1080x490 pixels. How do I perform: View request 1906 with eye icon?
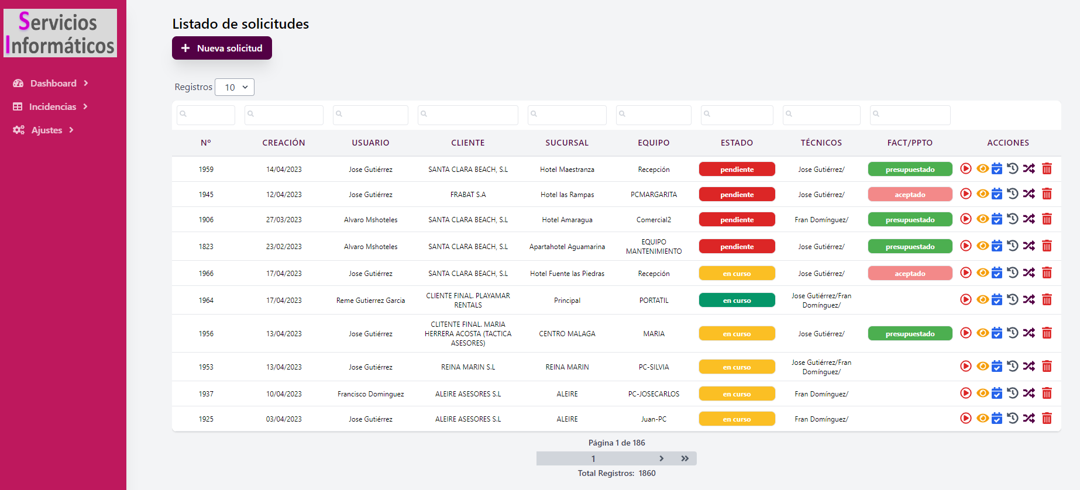point(983,219)
